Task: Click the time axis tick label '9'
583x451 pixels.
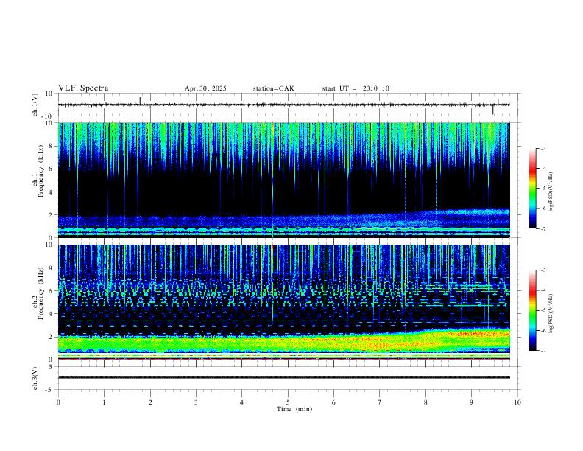Action: (471, 402)
